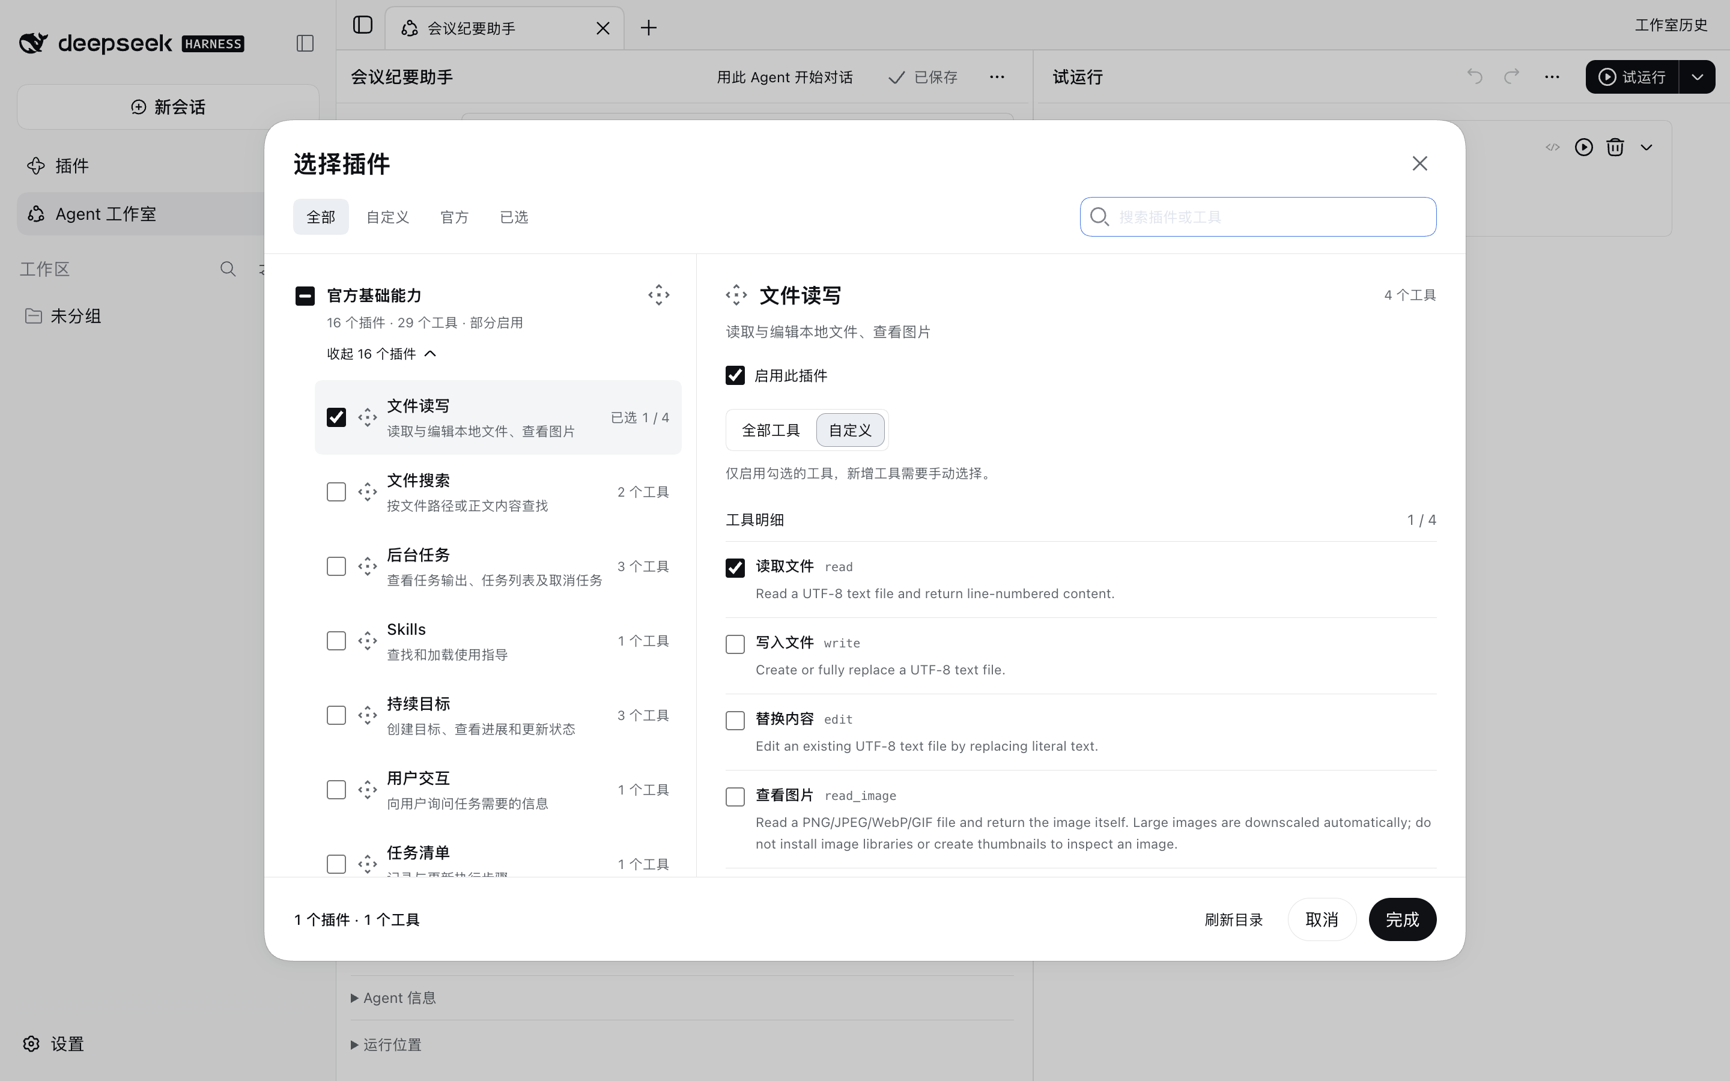Image resolution: width=1730 pixels, height=1081 pixels.
Task: Select the 官方 filter tab
Action: 455,217
